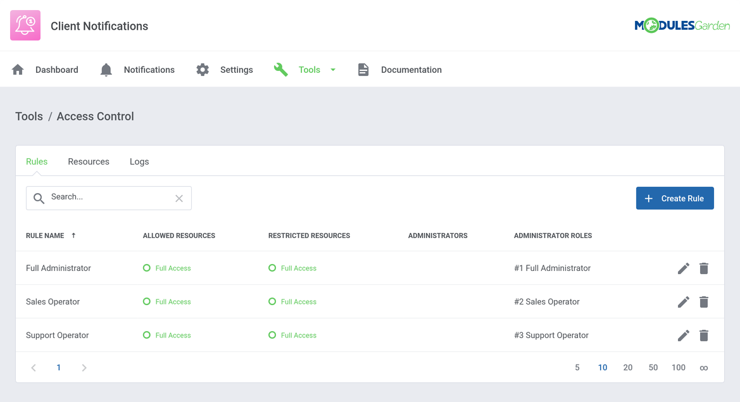740x402 pixels.
Task: Click the #1 Full Administrator role
Action: tap(552, 268)
